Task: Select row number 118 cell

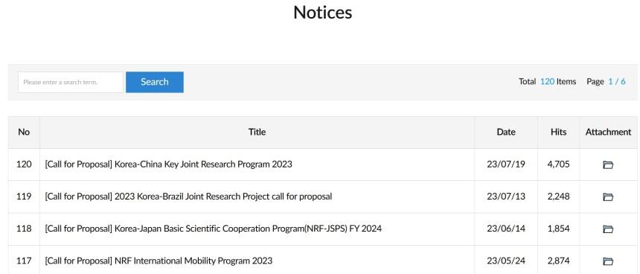Action: [24, 229]
